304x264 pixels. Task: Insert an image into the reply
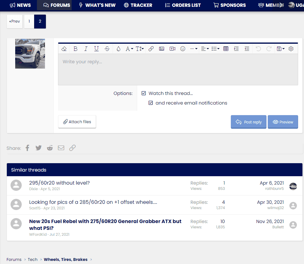click(x=162, y=49)
